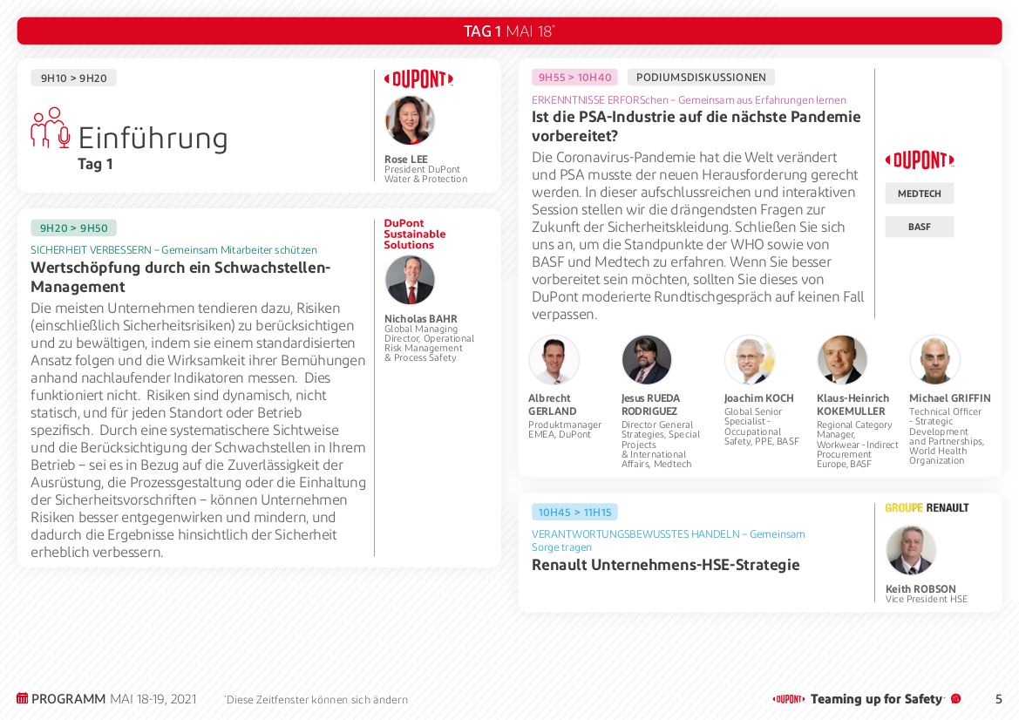This screenshot has height=720, width=1019.
Task: Click the 9H20 > 9H50 green time badge
Action: (74, 228)
